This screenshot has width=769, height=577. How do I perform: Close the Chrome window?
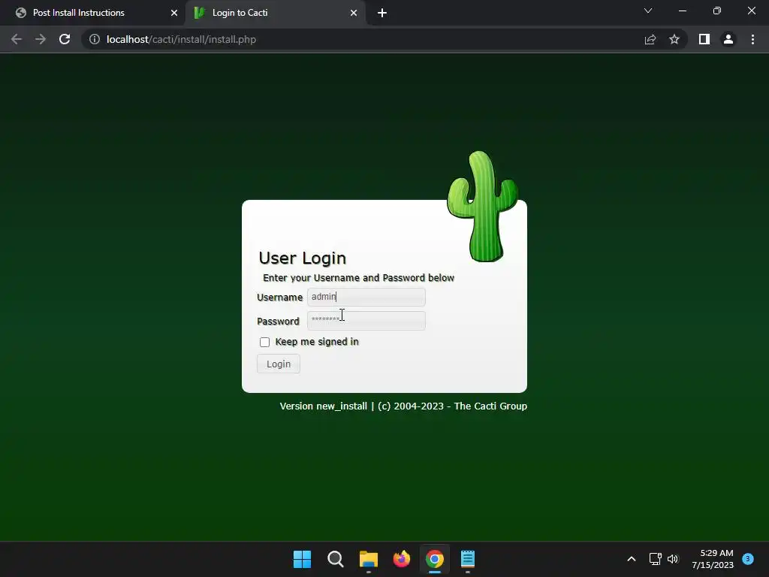[751, 11]
